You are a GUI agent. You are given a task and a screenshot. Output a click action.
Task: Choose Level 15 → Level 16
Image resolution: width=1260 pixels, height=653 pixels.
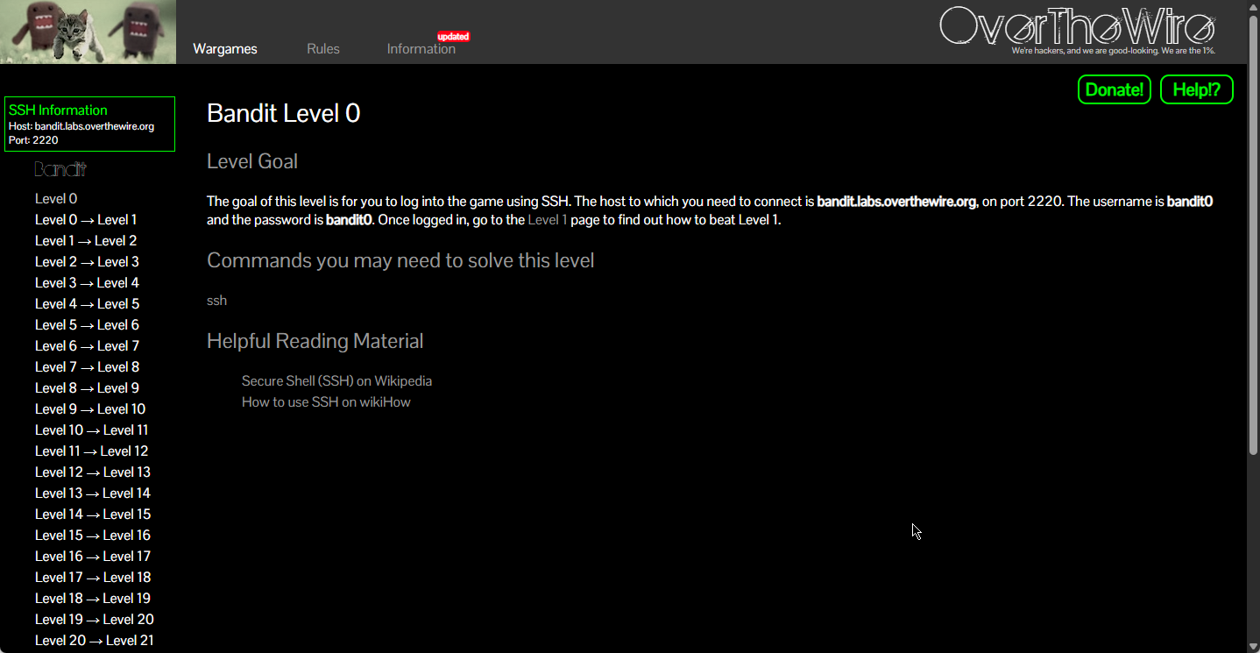click(x=93, y=536)
